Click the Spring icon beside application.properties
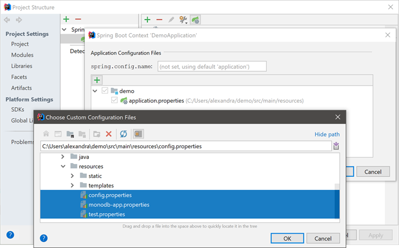Screen dimensions: 399x248 coord(124,100)
